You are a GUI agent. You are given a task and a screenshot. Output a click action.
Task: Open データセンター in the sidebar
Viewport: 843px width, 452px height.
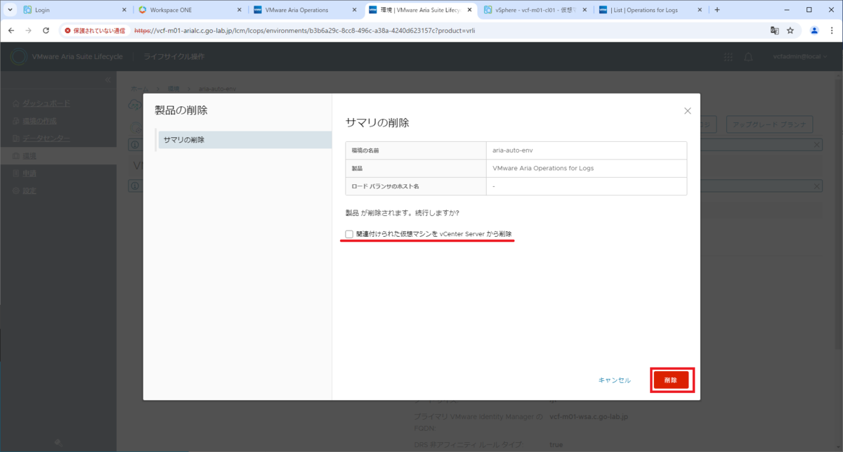pyautogui.click(x=46, y=138)
